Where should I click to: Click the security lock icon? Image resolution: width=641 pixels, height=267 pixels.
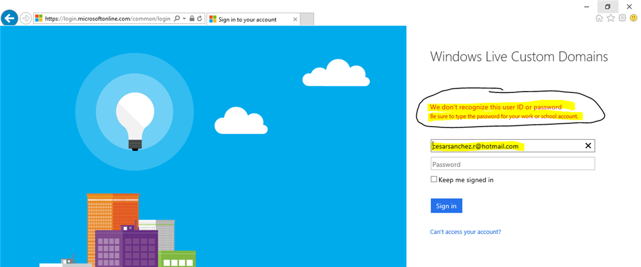192,18
